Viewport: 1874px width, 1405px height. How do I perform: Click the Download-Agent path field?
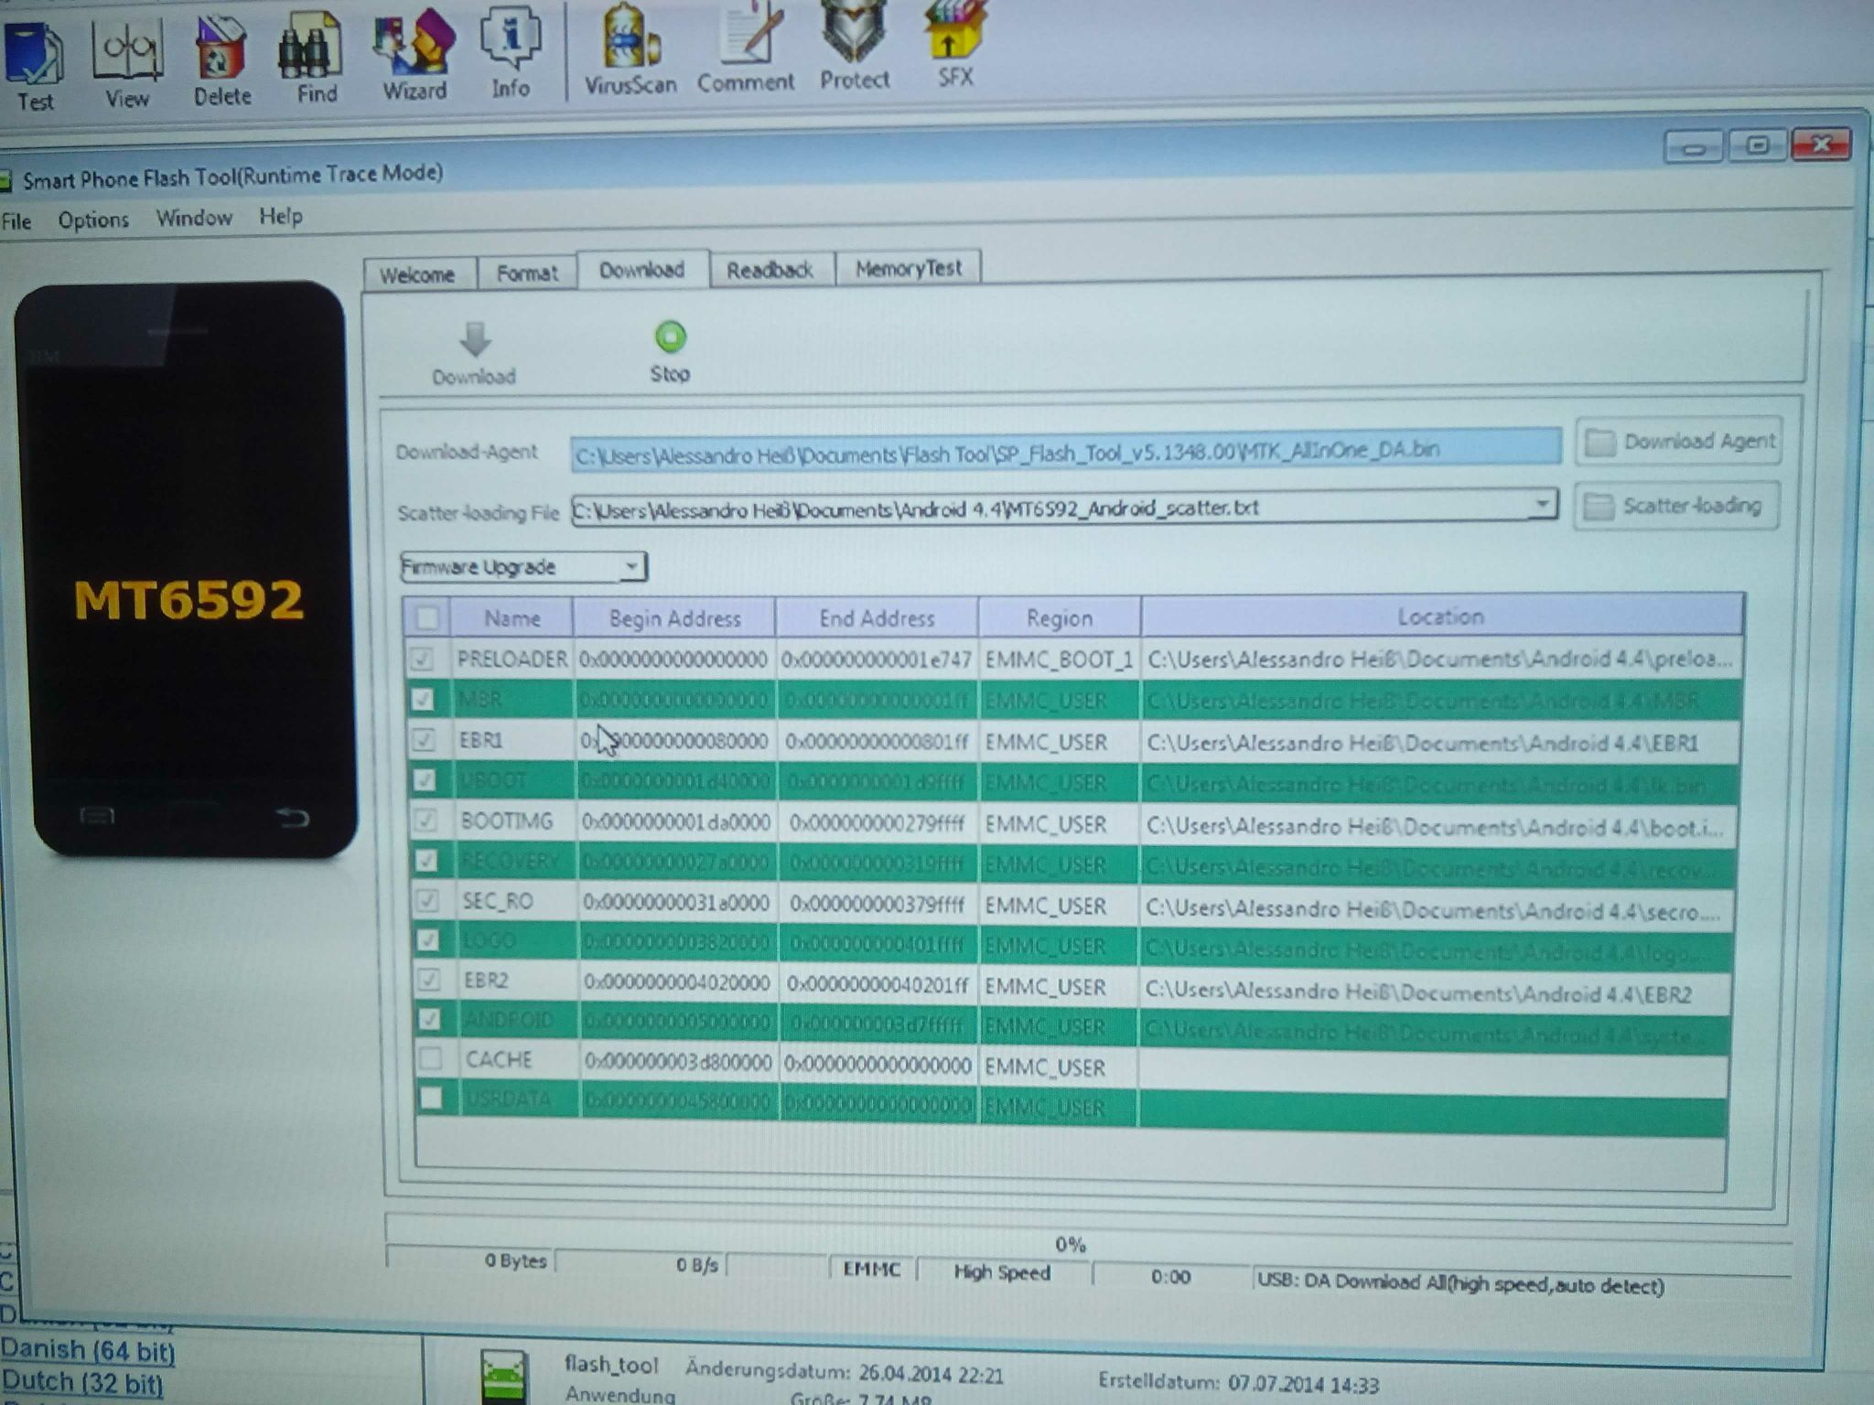point(1064,451)
